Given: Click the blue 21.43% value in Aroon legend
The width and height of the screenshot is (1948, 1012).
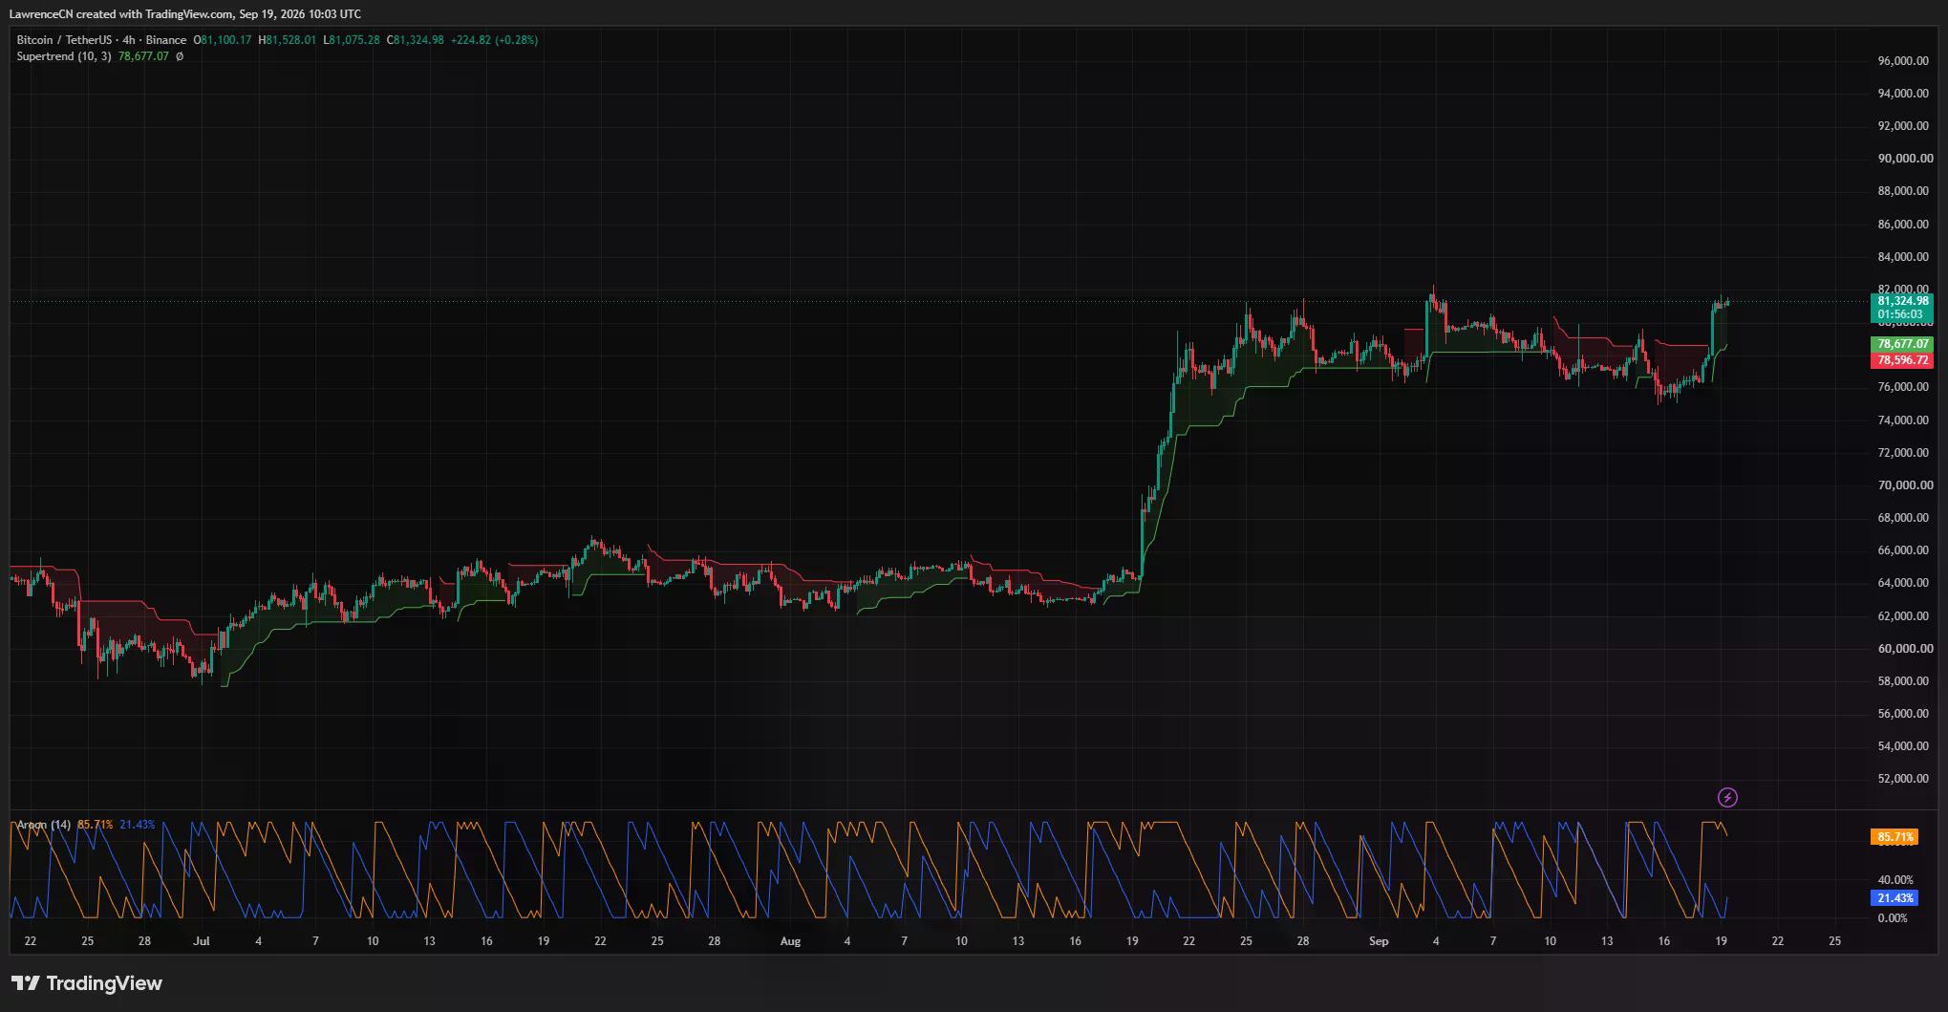Looking at the screenshot, I should [138, 825].
